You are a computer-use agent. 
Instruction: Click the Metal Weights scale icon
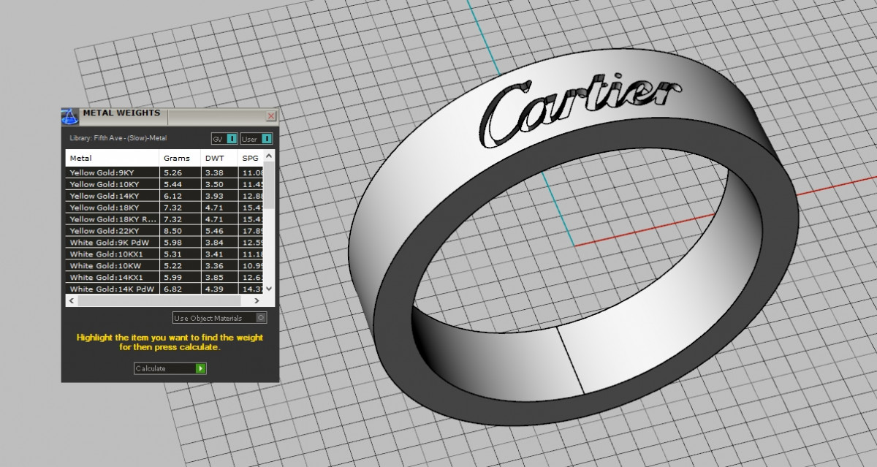pyautogui.click(x=70, y=116)
